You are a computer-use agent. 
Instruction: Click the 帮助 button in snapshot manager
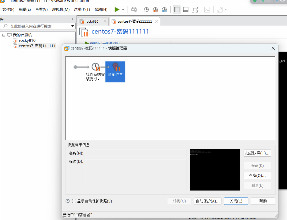[263, 201]
